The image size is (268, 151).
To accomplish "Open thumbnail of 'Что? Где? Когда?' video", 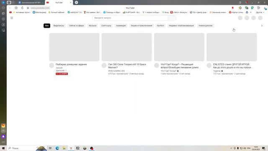I will 179,47.
